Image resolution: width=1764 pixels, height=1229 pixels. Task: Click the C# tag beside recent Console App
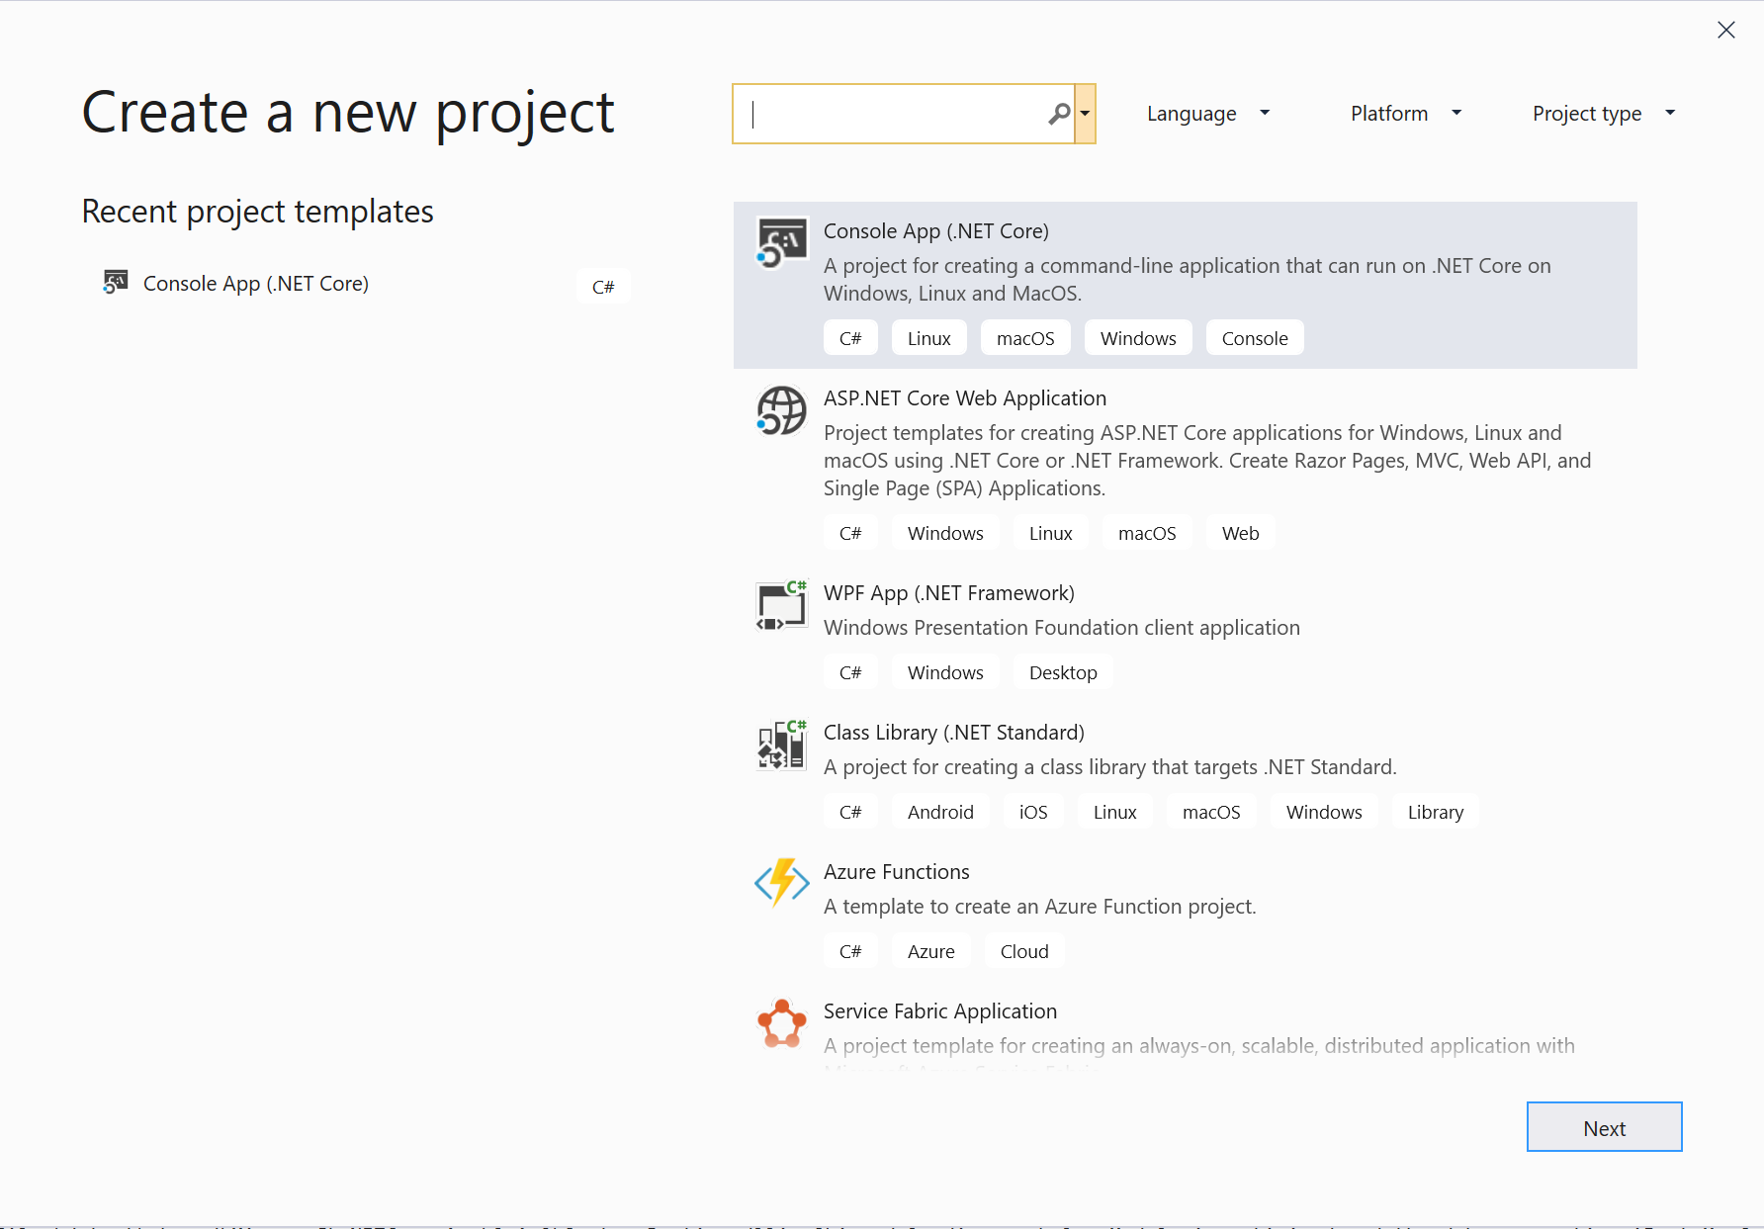pos(603,287)
